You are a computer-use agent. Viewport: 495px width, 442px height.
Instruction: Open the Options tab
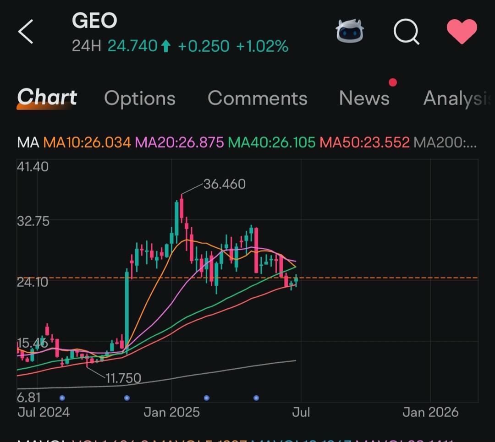(140, 98)
